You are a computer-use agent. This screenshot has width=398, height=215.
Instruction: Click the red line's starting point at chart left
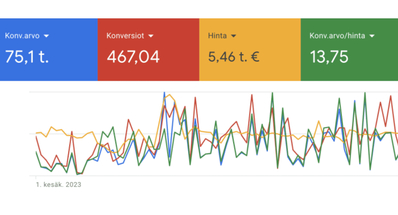[36, 137]
